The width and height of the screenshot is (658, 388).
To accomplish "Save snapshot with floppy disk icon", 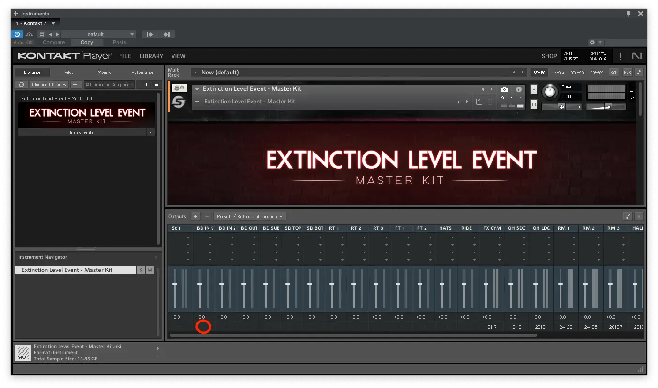I will click(479, 102).
